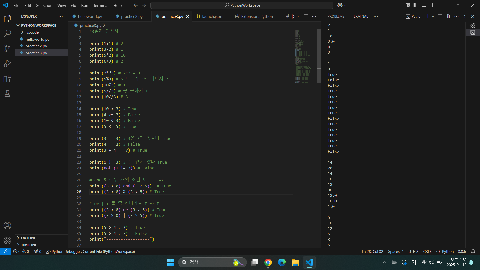This screenshot has width=480, height=270.
Task: Open the Extensions view icon
Action: click(7, 79)
